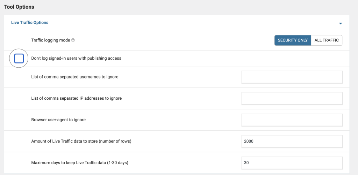Screen dimensions: 358x175
Task: Click the "Don't log signed-in users" label text
Action: (x=76, y=58)
